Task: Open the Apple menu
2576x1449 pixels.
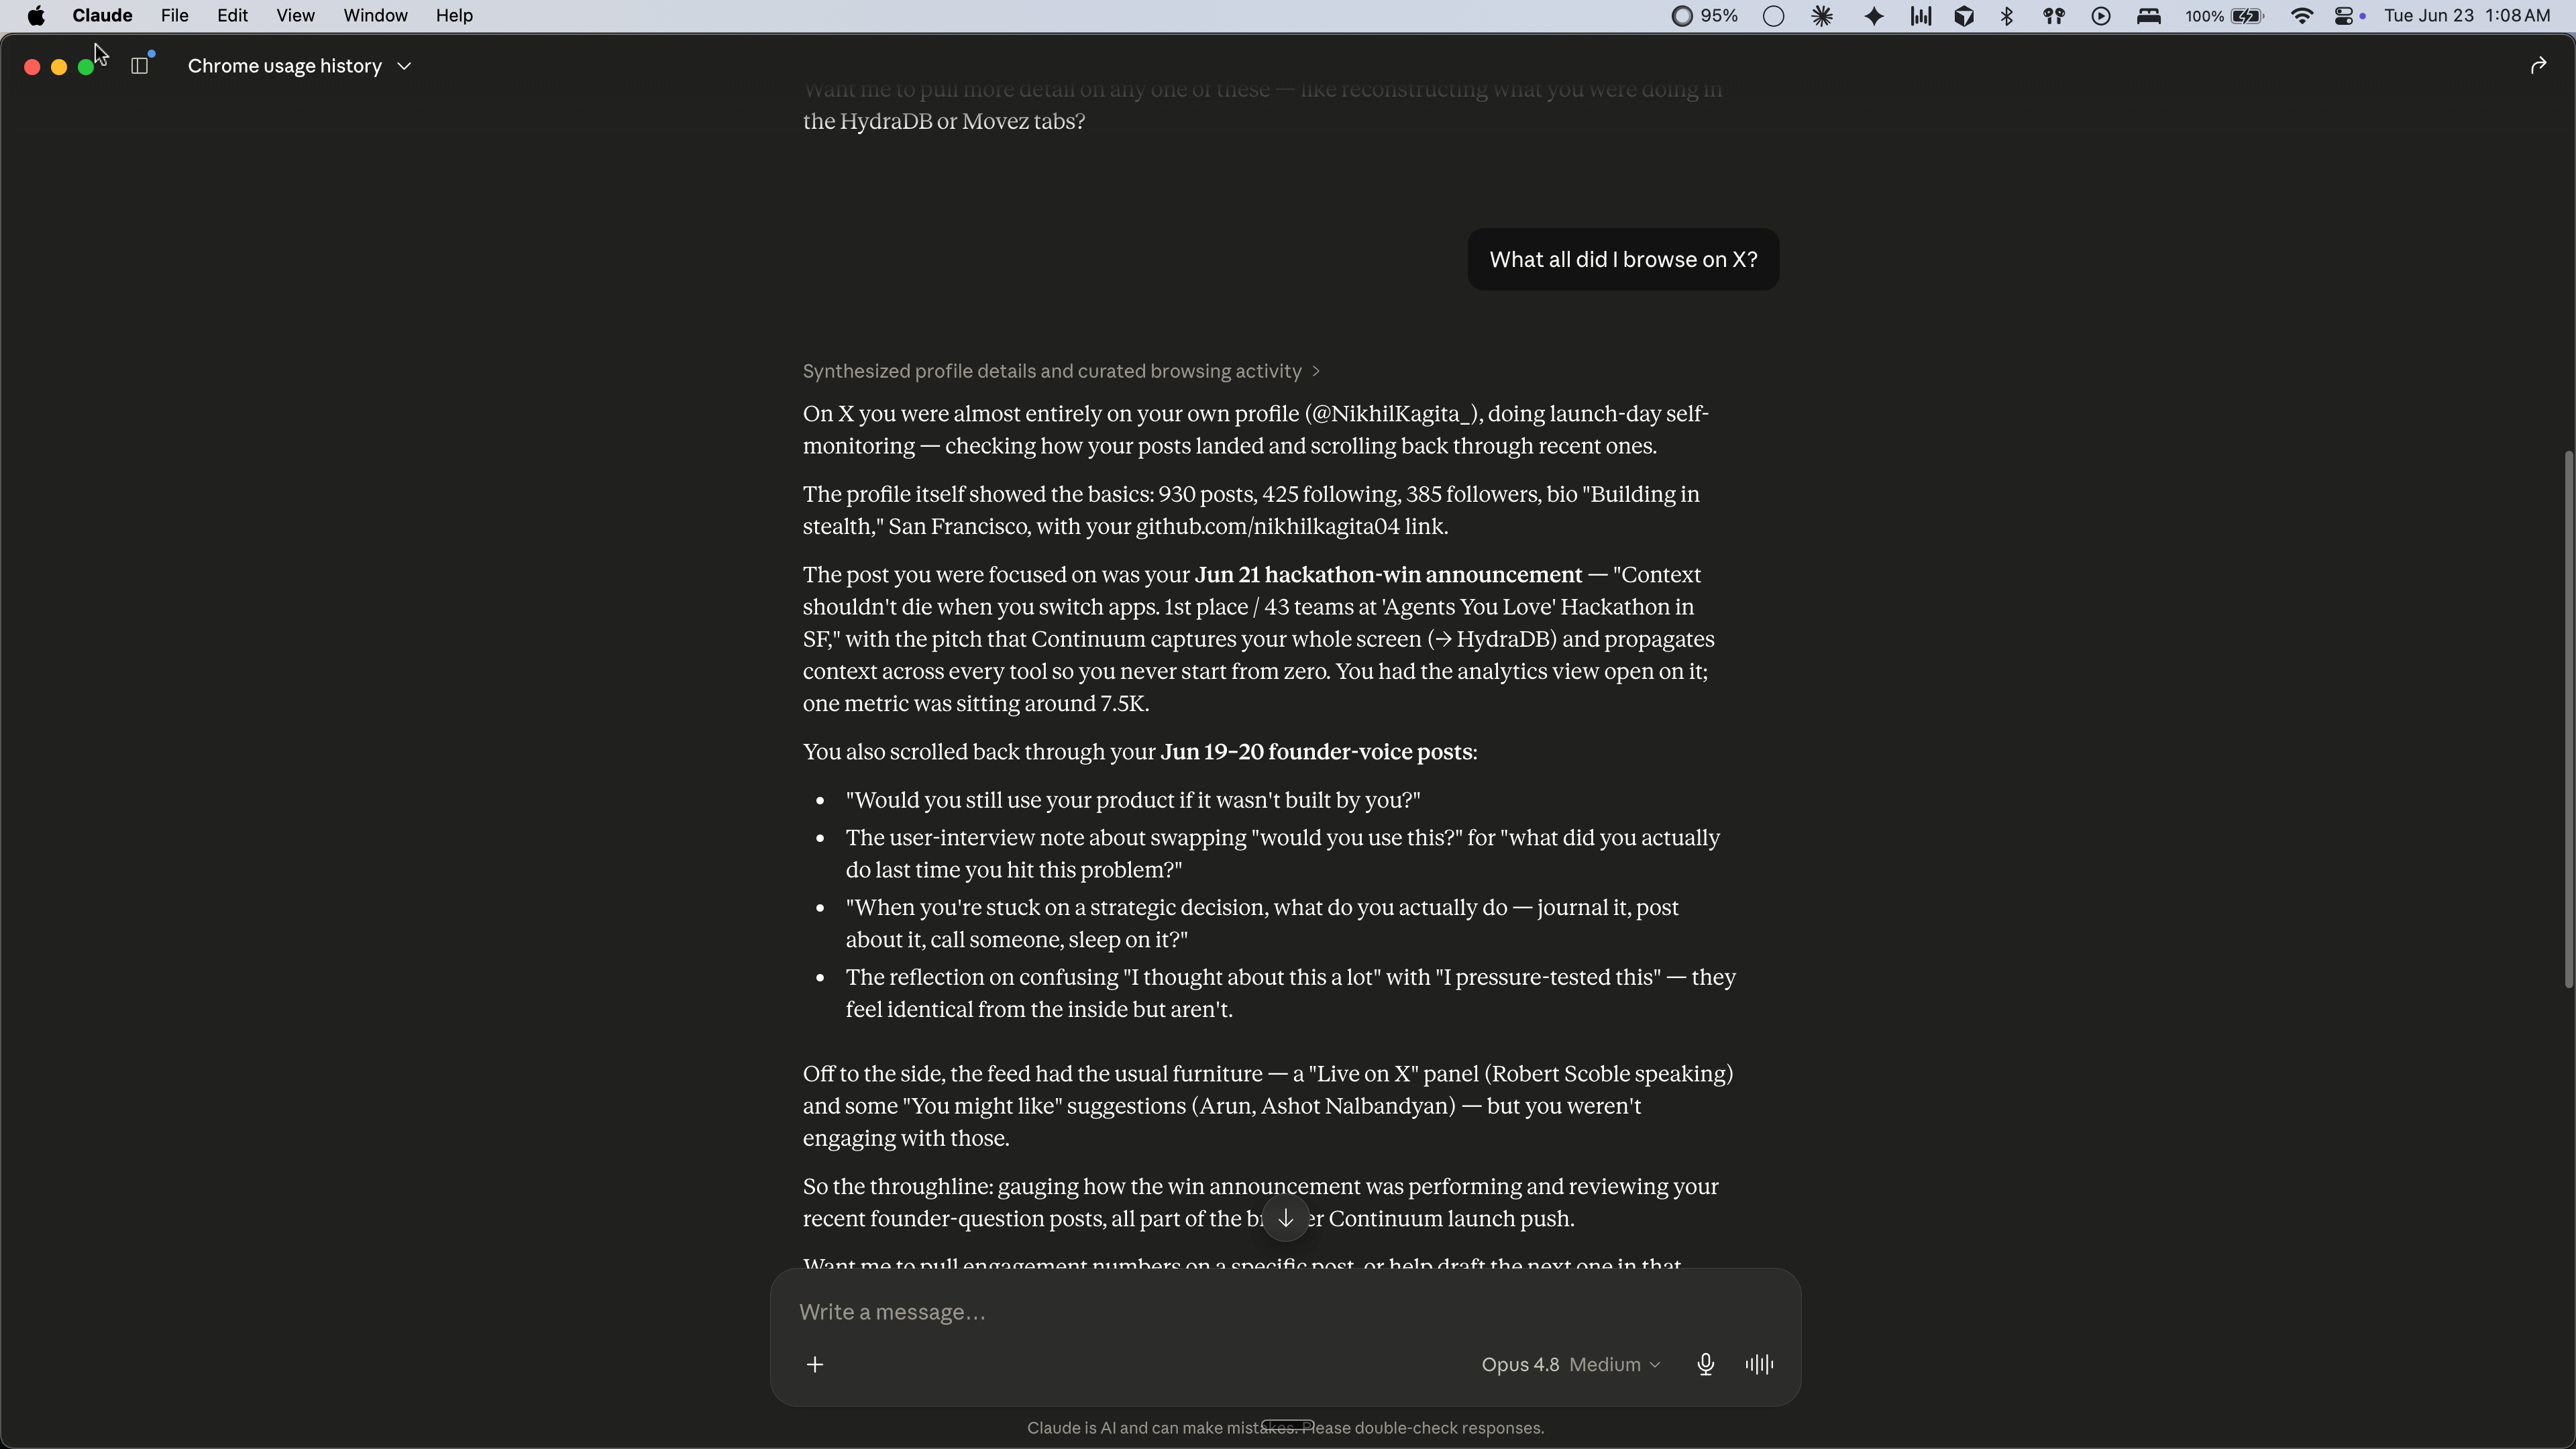Action: (36, 16)
